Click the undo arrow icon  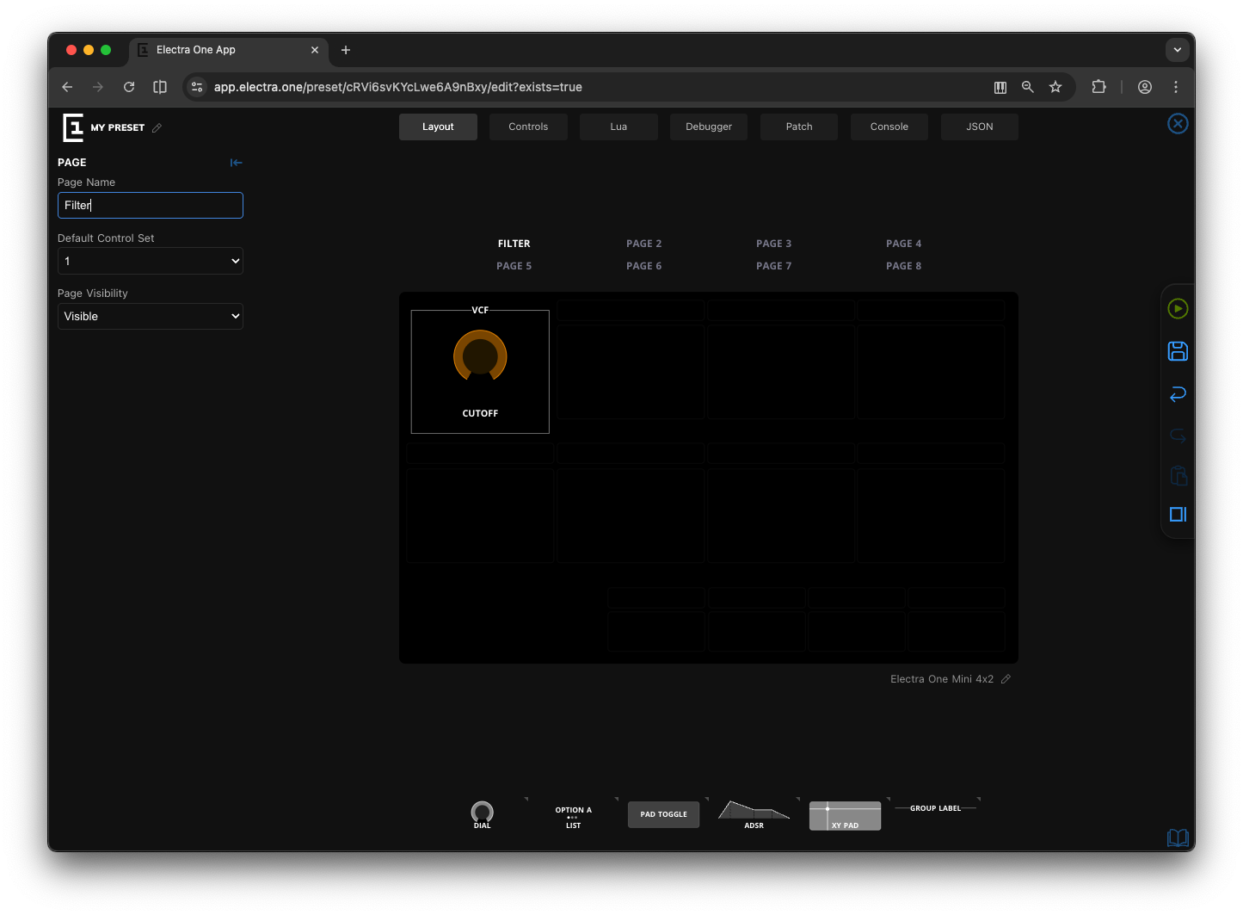coord(1178,393)
